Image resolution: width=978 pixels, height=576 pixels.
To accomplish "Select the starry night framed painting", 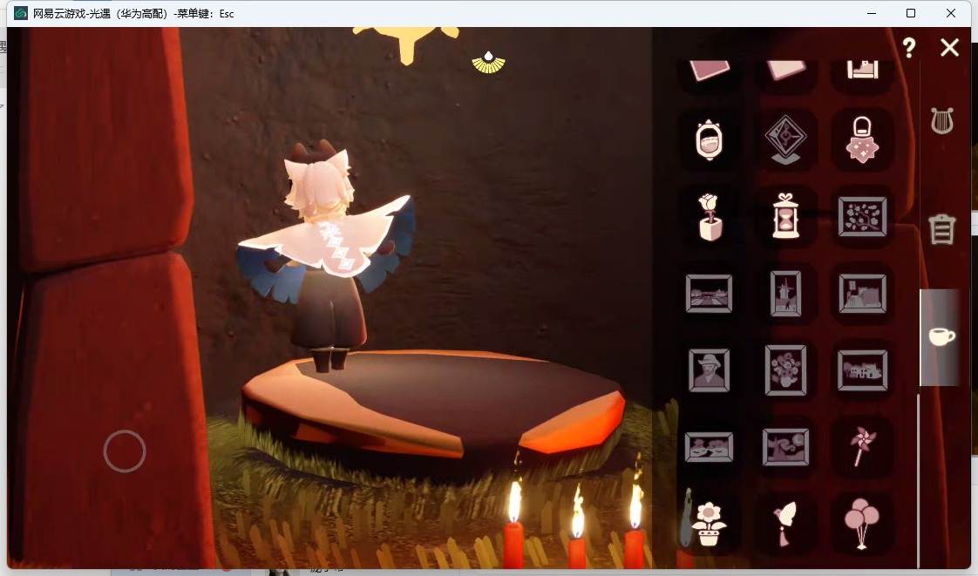I will tap(786, 446).
